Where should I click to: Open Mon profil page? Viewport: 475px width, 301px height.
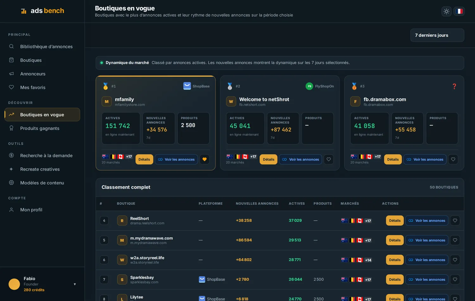point(42,210)
